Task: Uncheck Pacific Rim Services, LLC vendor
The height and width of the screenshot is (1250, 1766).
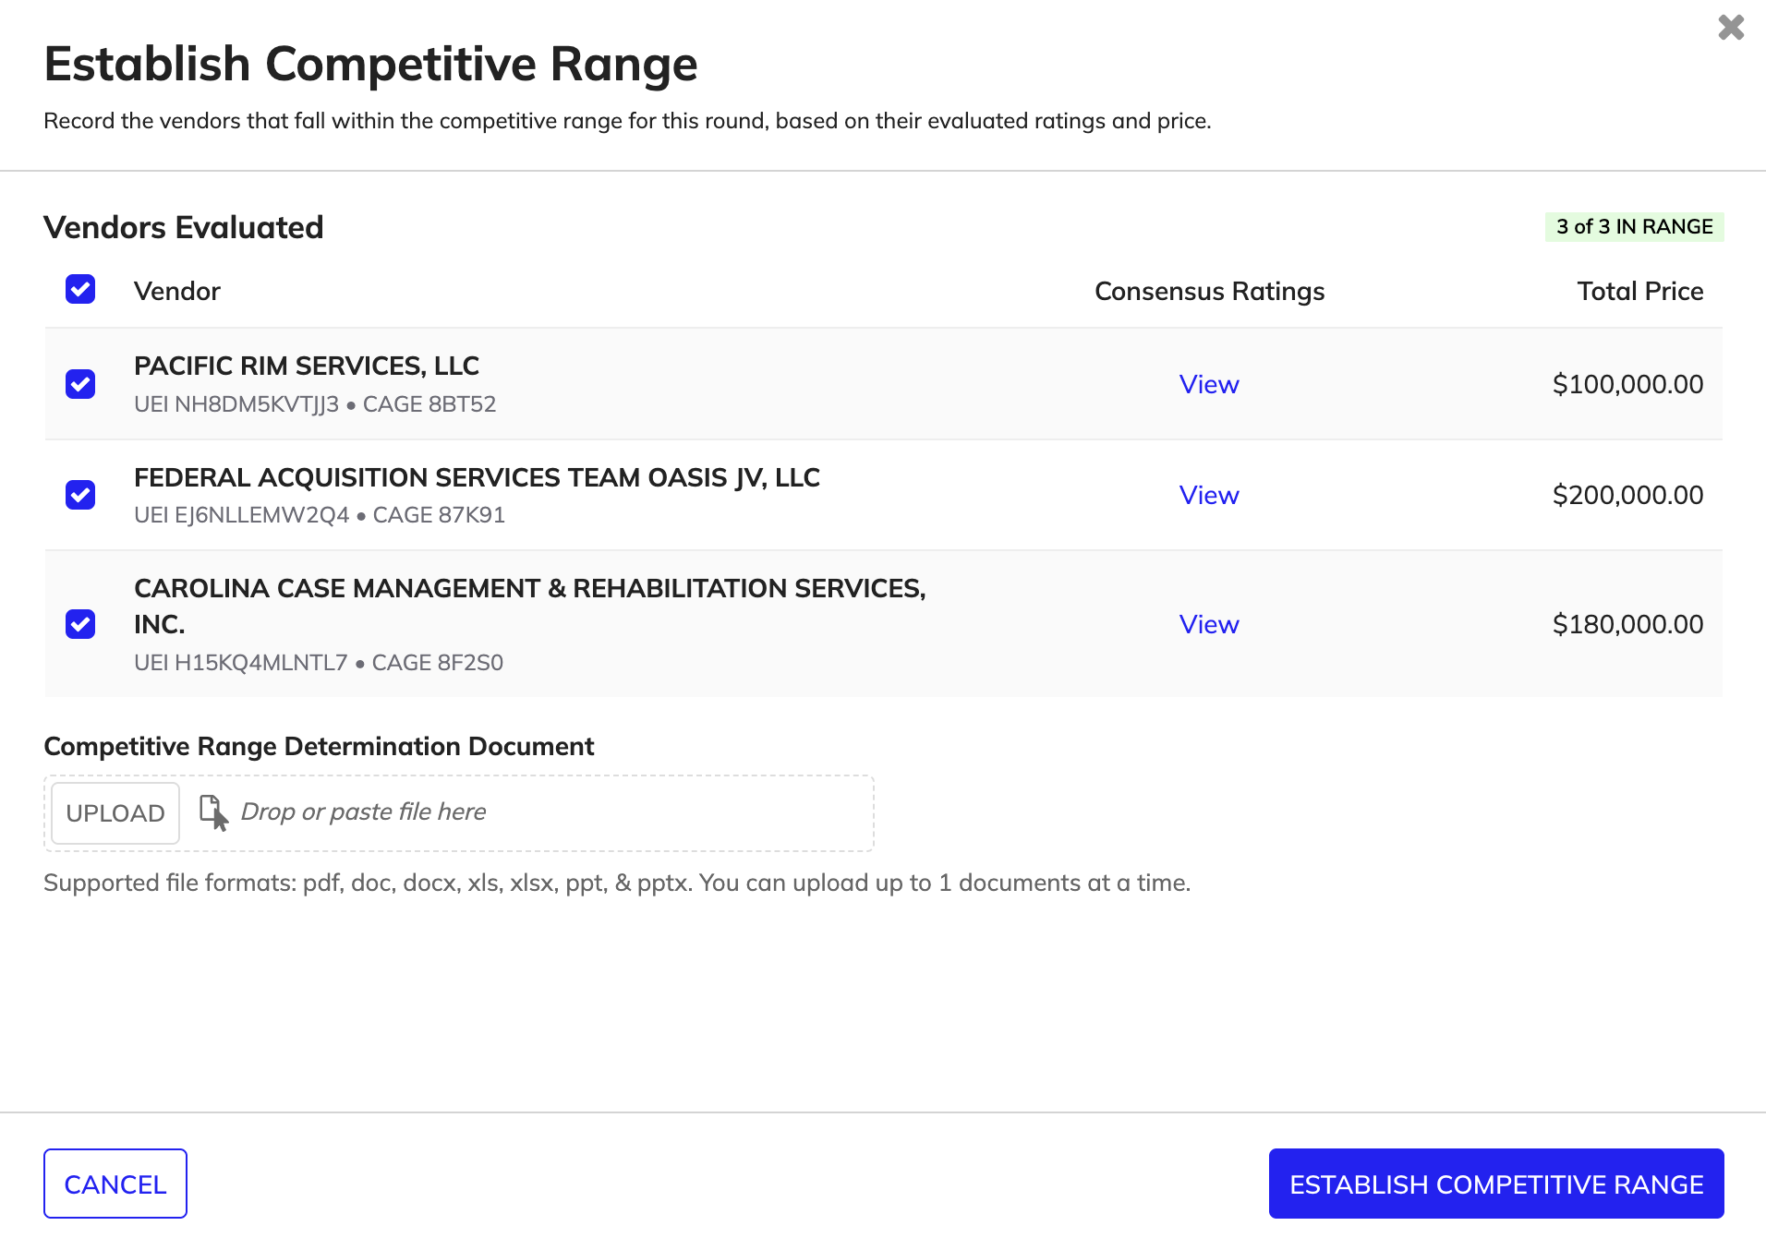Action: click(80, 384)
